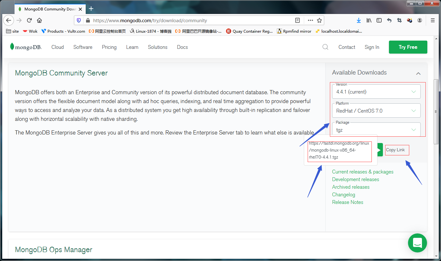Open localhost.localdomai... bookmark

(338, 31)
